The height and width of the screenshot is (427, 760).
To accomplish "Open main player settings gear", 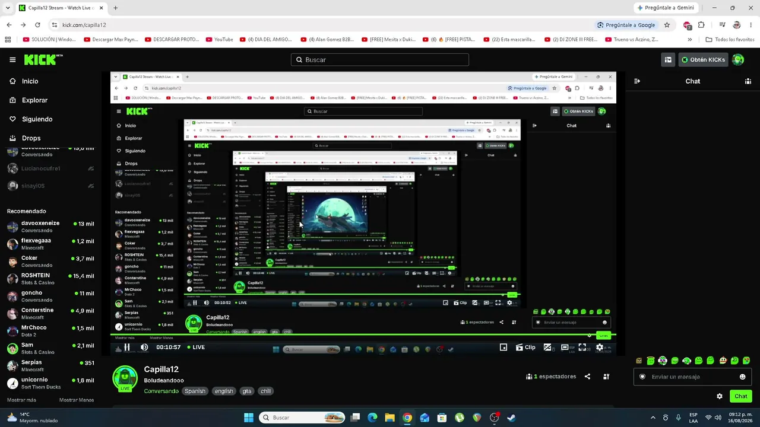I will 600,348.
